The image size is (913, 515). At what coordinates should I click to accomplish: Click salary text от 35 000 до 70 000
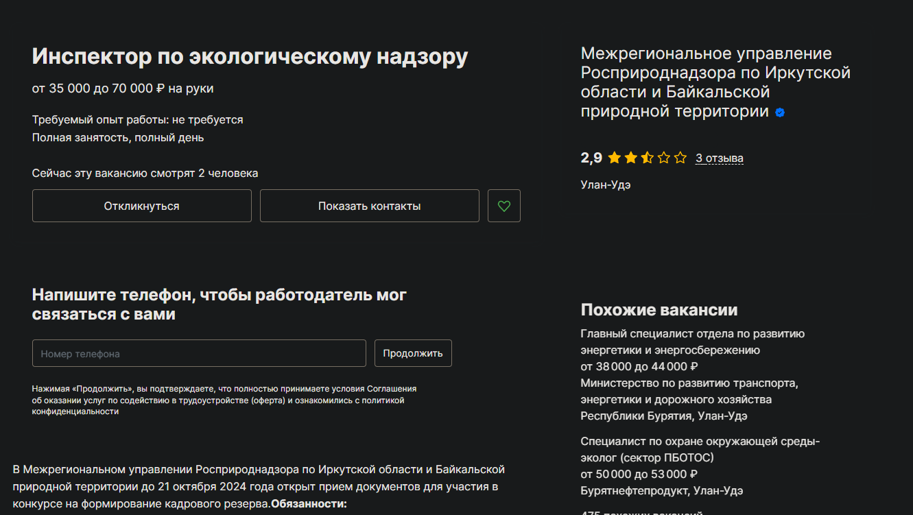tap(123, 88)
